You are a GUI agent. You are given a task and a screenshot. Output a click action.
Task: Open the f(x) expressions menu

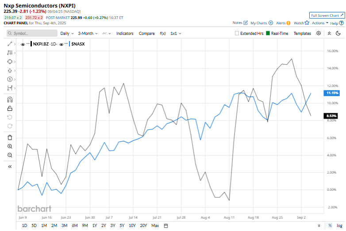[163, 34]
